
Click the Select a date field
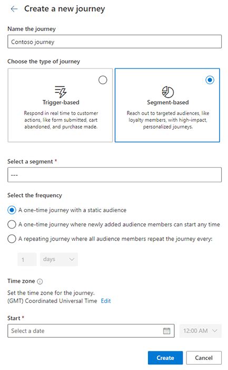pos(91,331)
